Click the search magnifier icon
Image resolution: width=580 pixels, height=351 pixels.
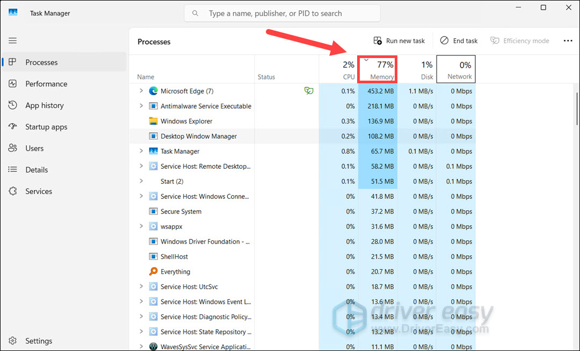[x=195, y=13]
